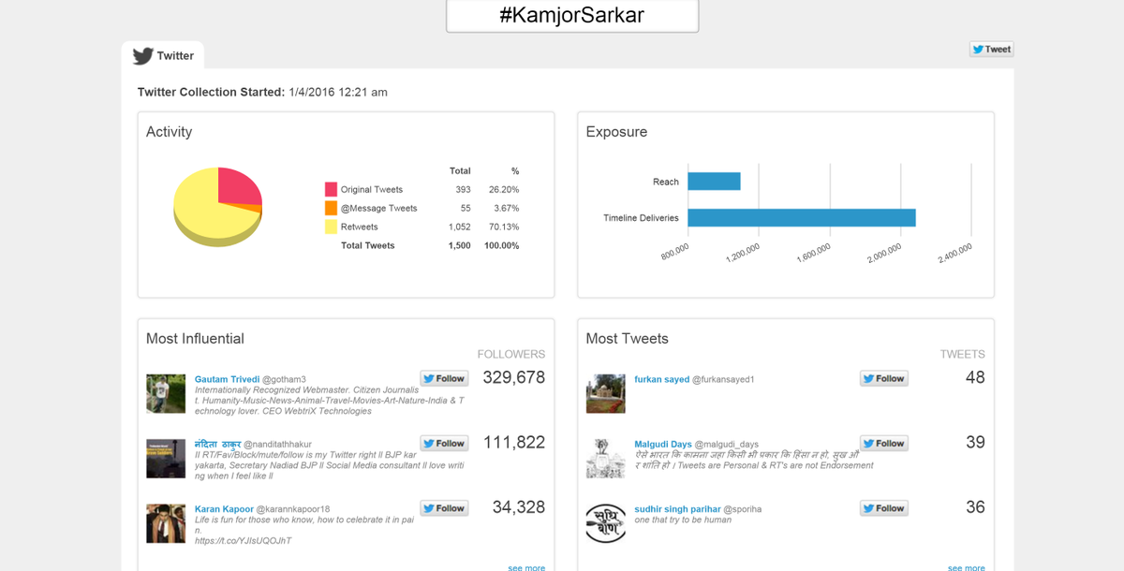Click the Most Influential heading

[x=195, y=339]
